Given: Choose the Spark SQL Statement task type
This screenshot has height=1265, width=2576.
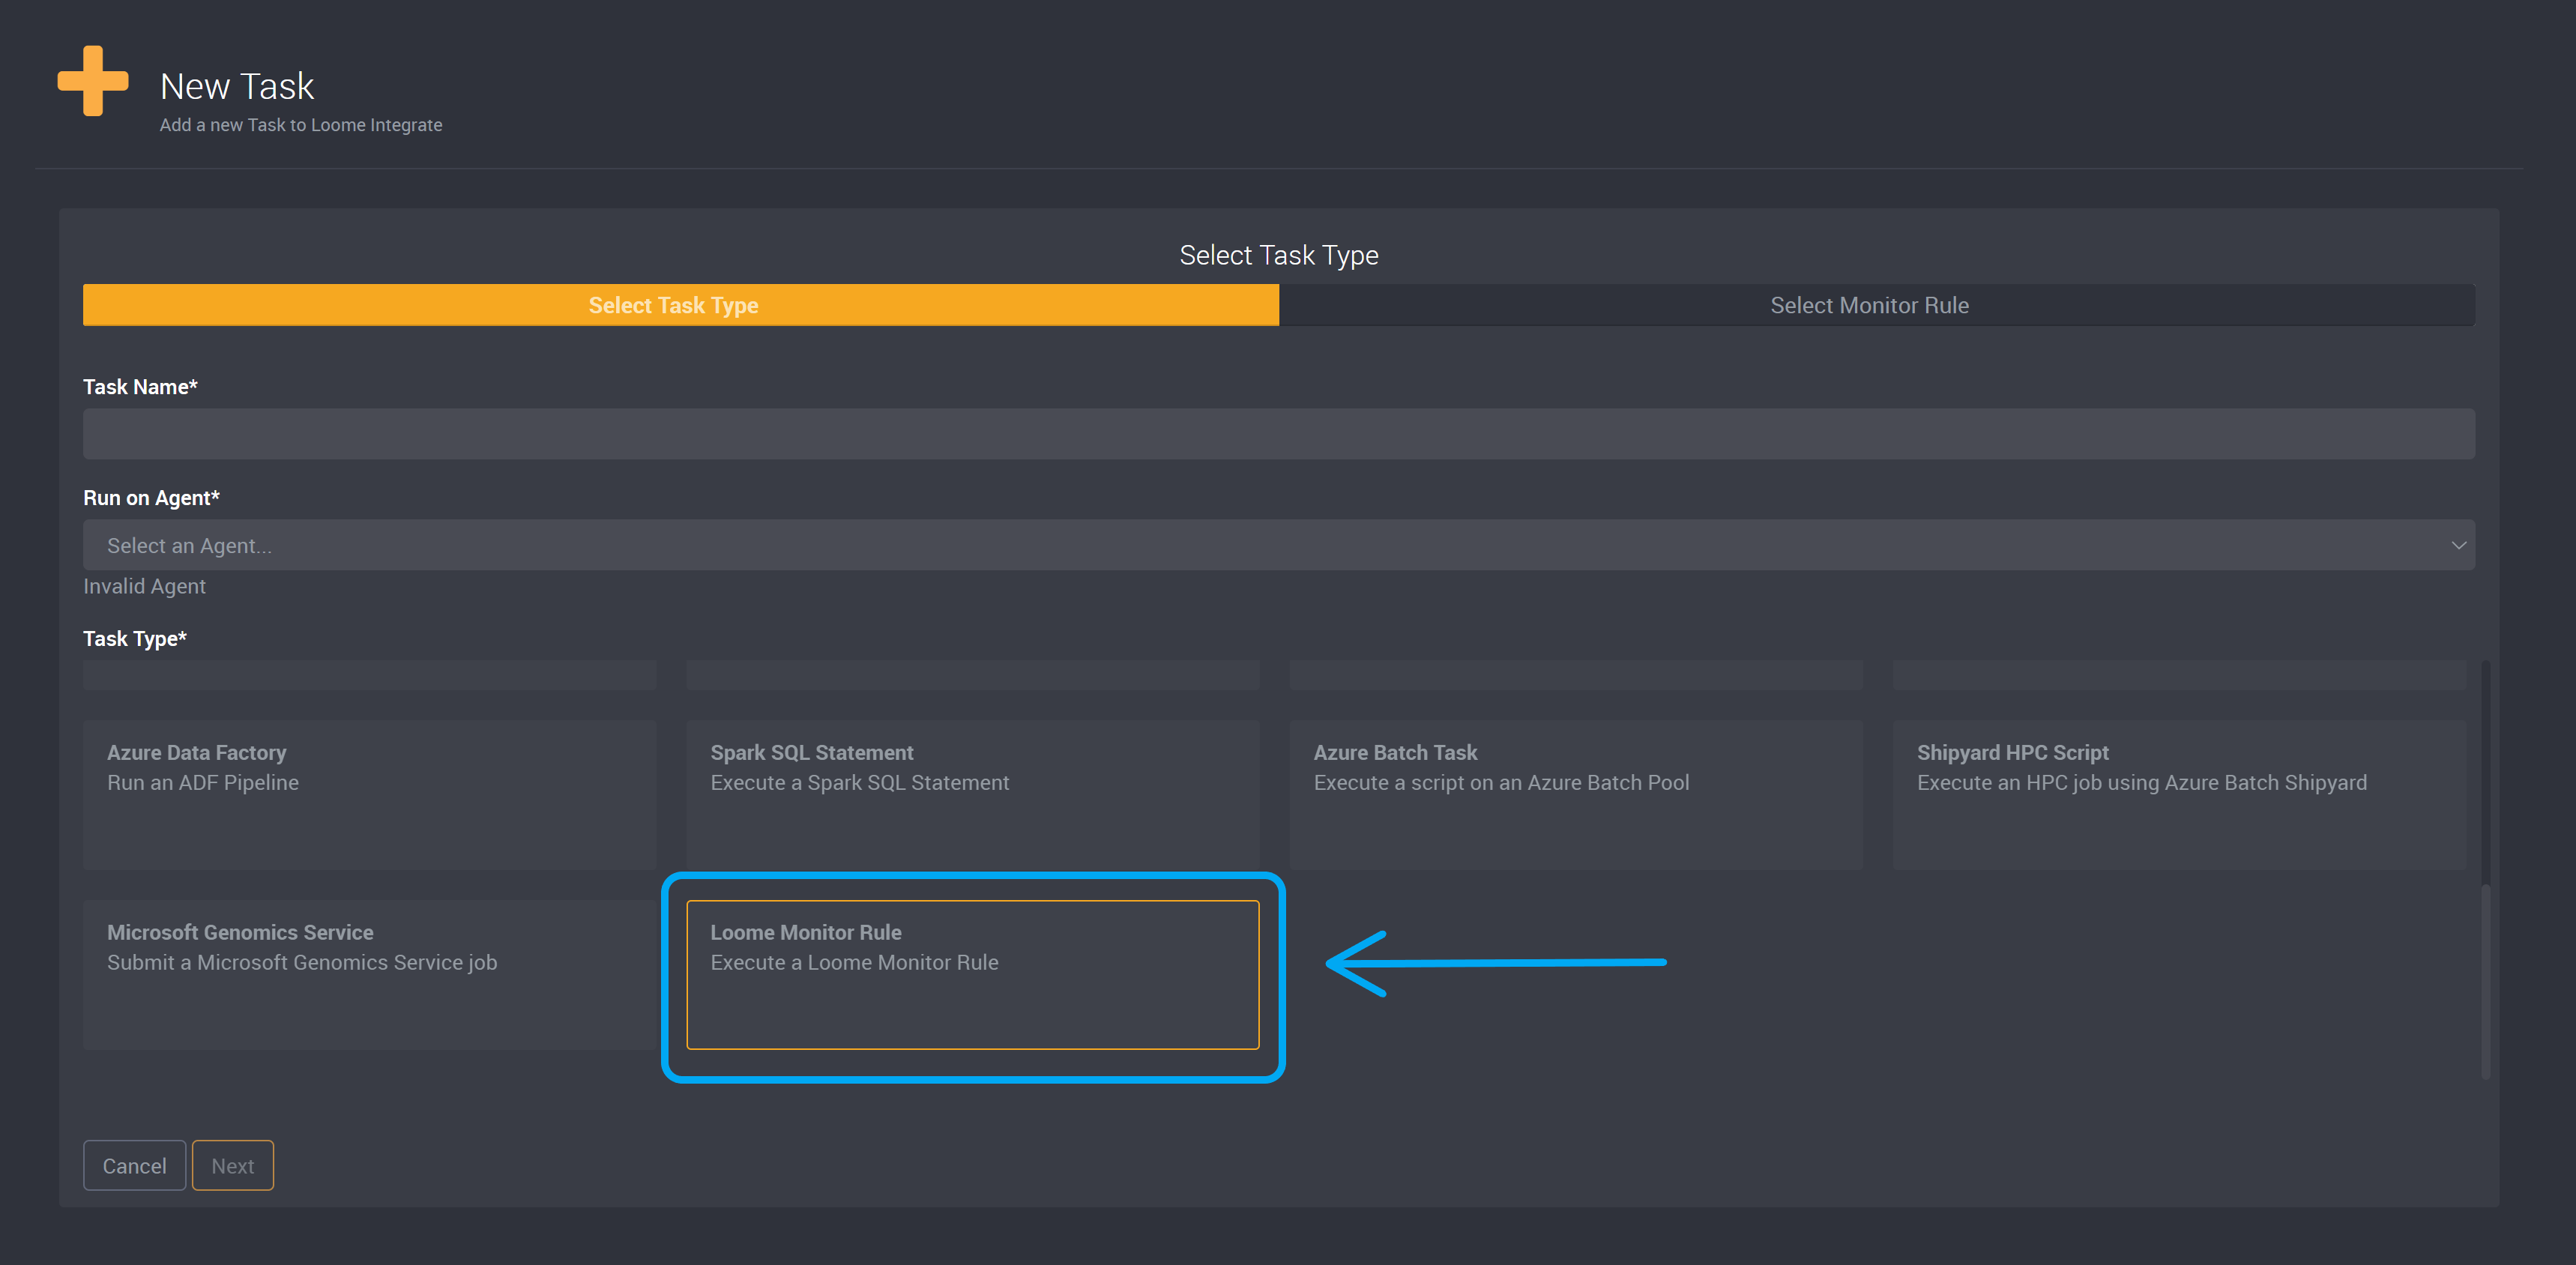Looking at the screenshot, I should (x=972, y=794).
